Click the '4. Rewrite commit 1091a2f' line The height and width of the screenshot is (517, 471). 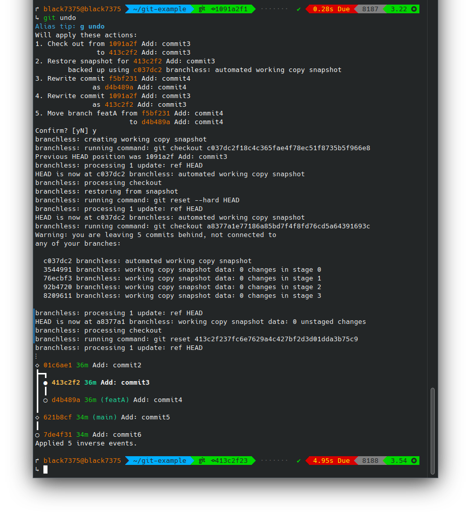pyautogui.click(x=113, y=96)
